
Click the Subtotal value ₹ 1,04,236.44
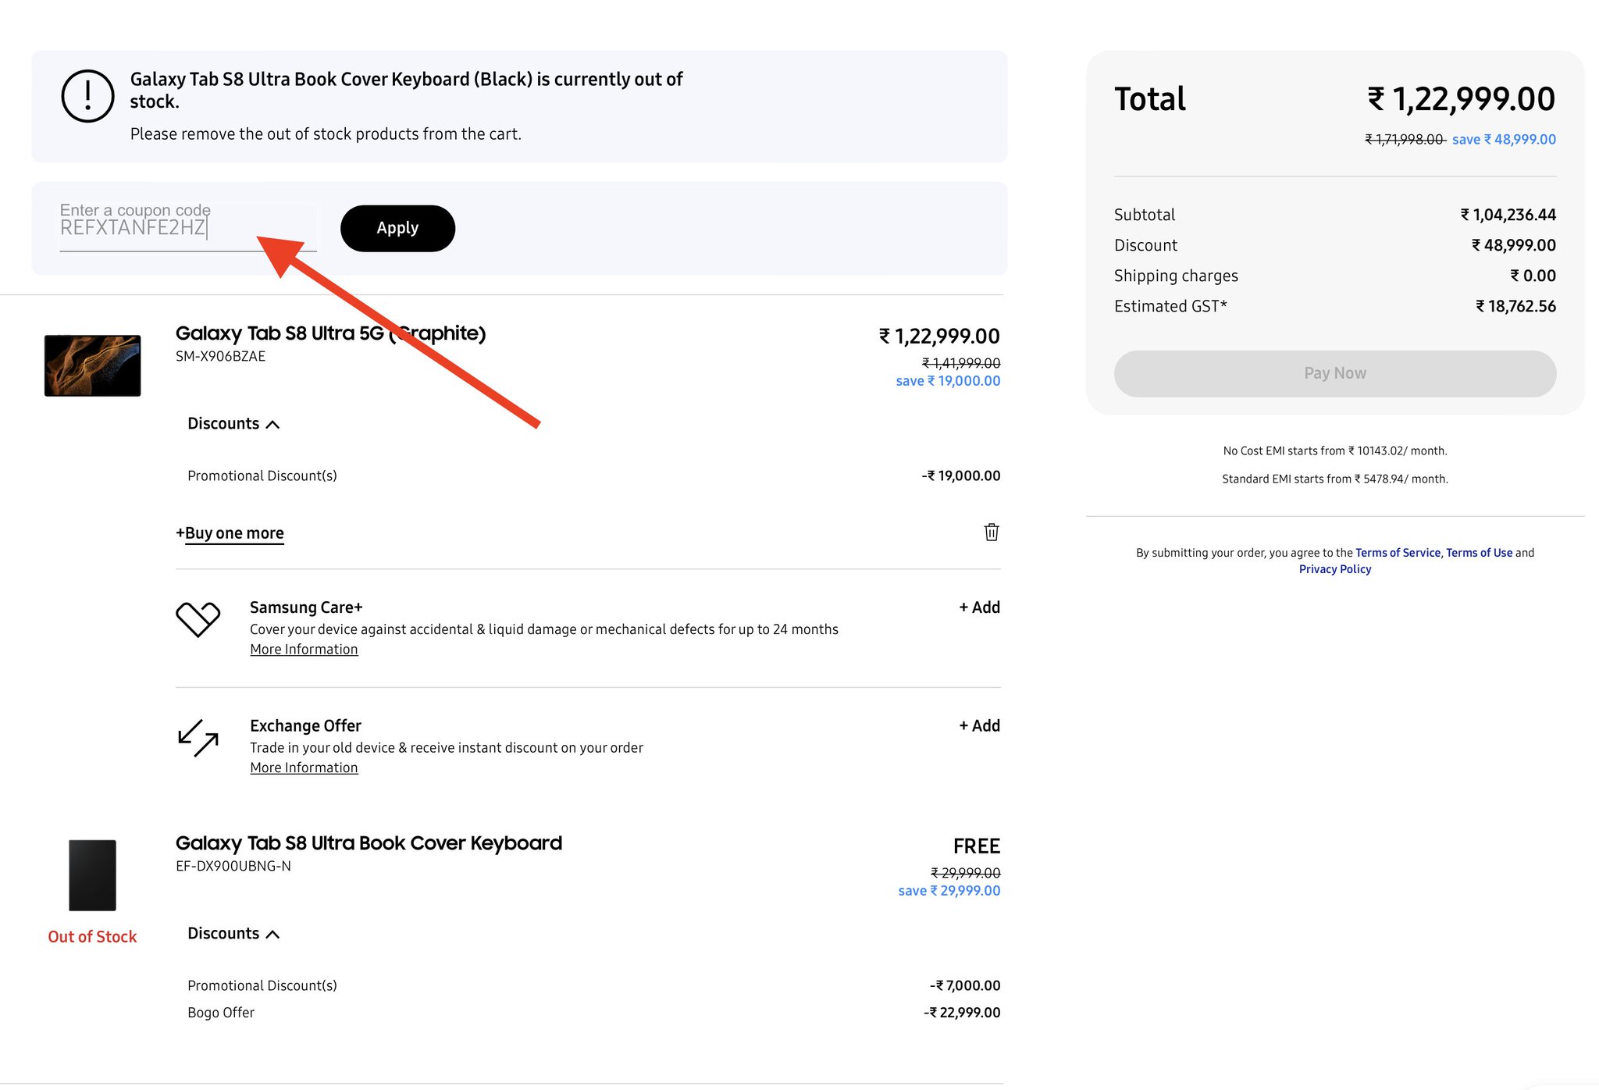coord(1508,214)
